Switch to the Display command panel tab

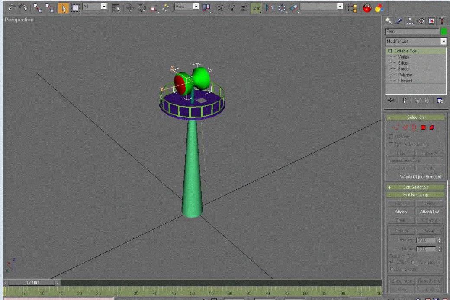[x=431, y=21]
